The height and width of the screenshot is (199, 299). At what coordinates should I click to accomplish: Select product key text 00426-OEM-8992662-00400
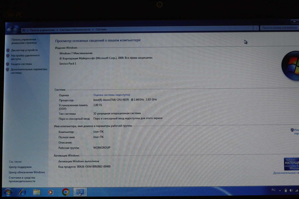click(x=94, y=166)
